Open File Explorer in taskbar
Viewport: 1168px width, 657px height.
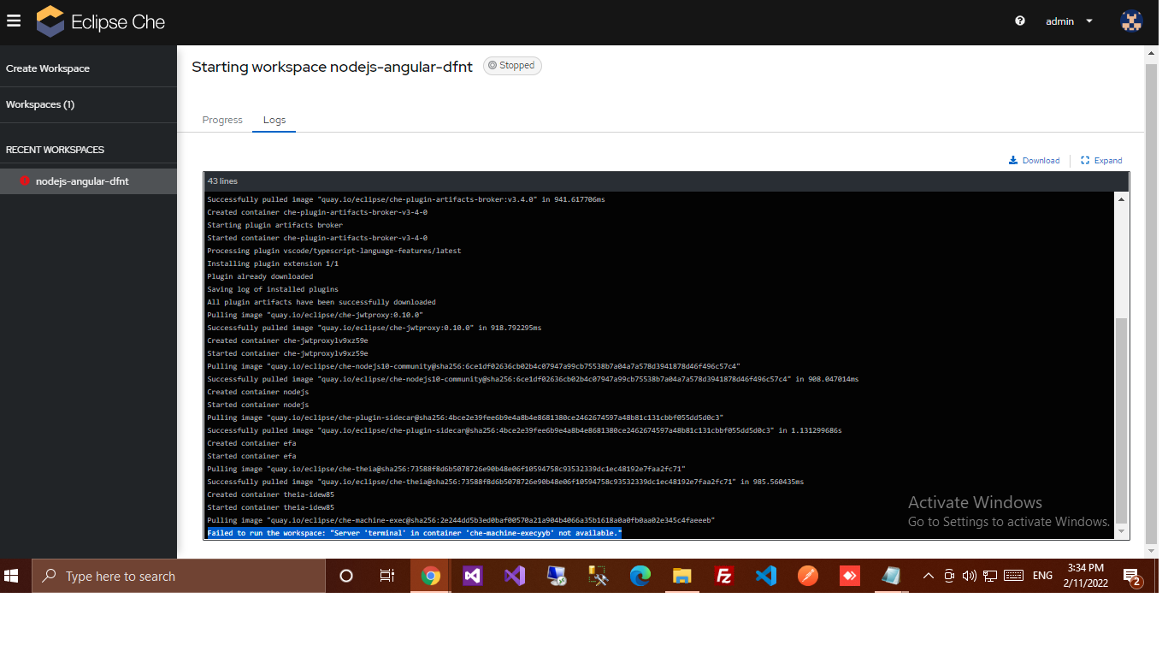[x=681, y=576]
